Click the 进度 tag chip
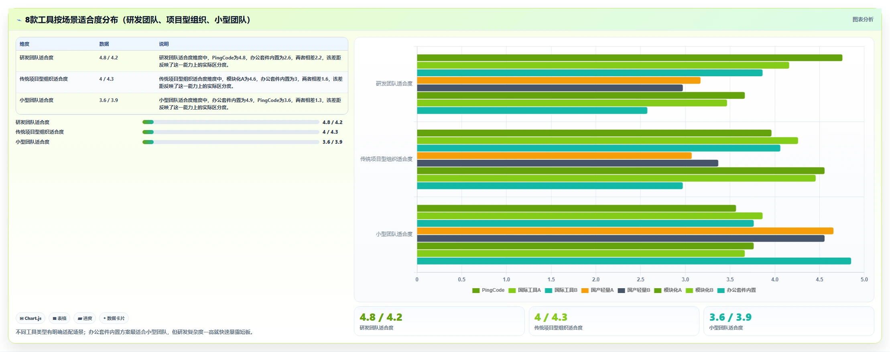The height and width of the screenshot is (352, 890). (85, 318)
